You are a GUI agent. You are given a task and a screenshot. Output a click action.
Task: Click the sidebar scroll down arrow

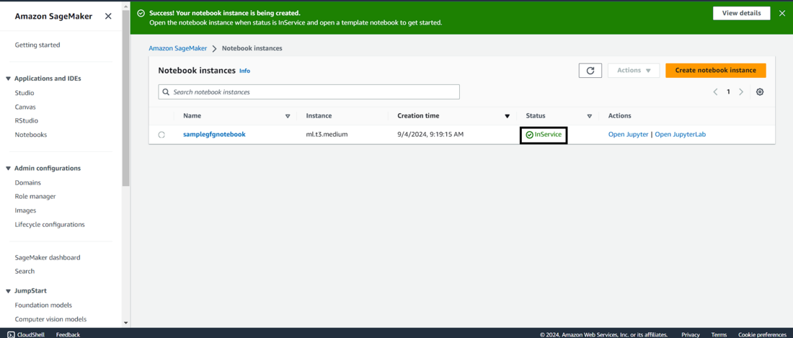(x=126, y=323)
